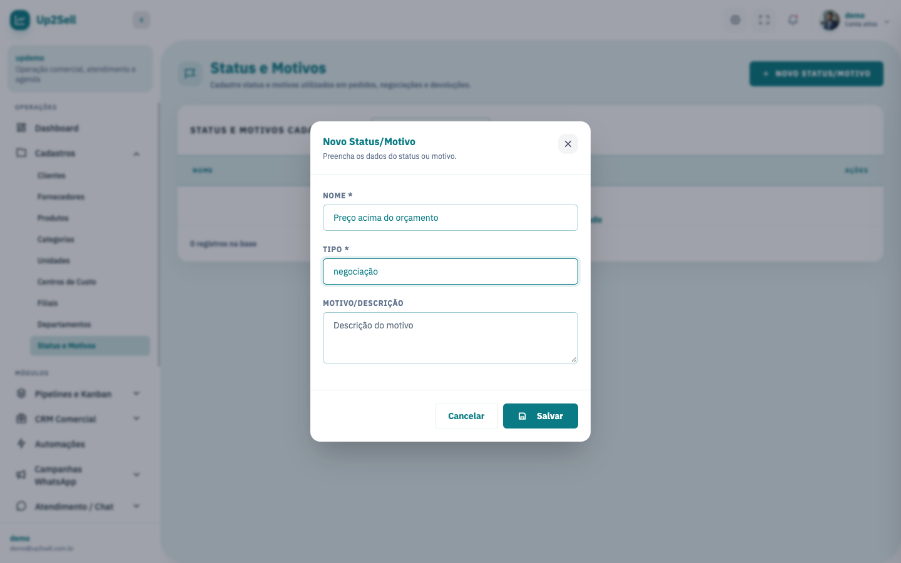Click the Up2Sell logo icon
The image size is (901, 563).
coord(20,20)
